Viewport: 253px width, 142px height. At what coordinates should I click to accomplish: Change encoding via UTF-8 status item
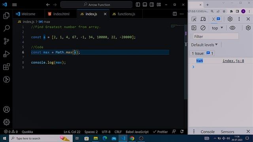point(106,132)
